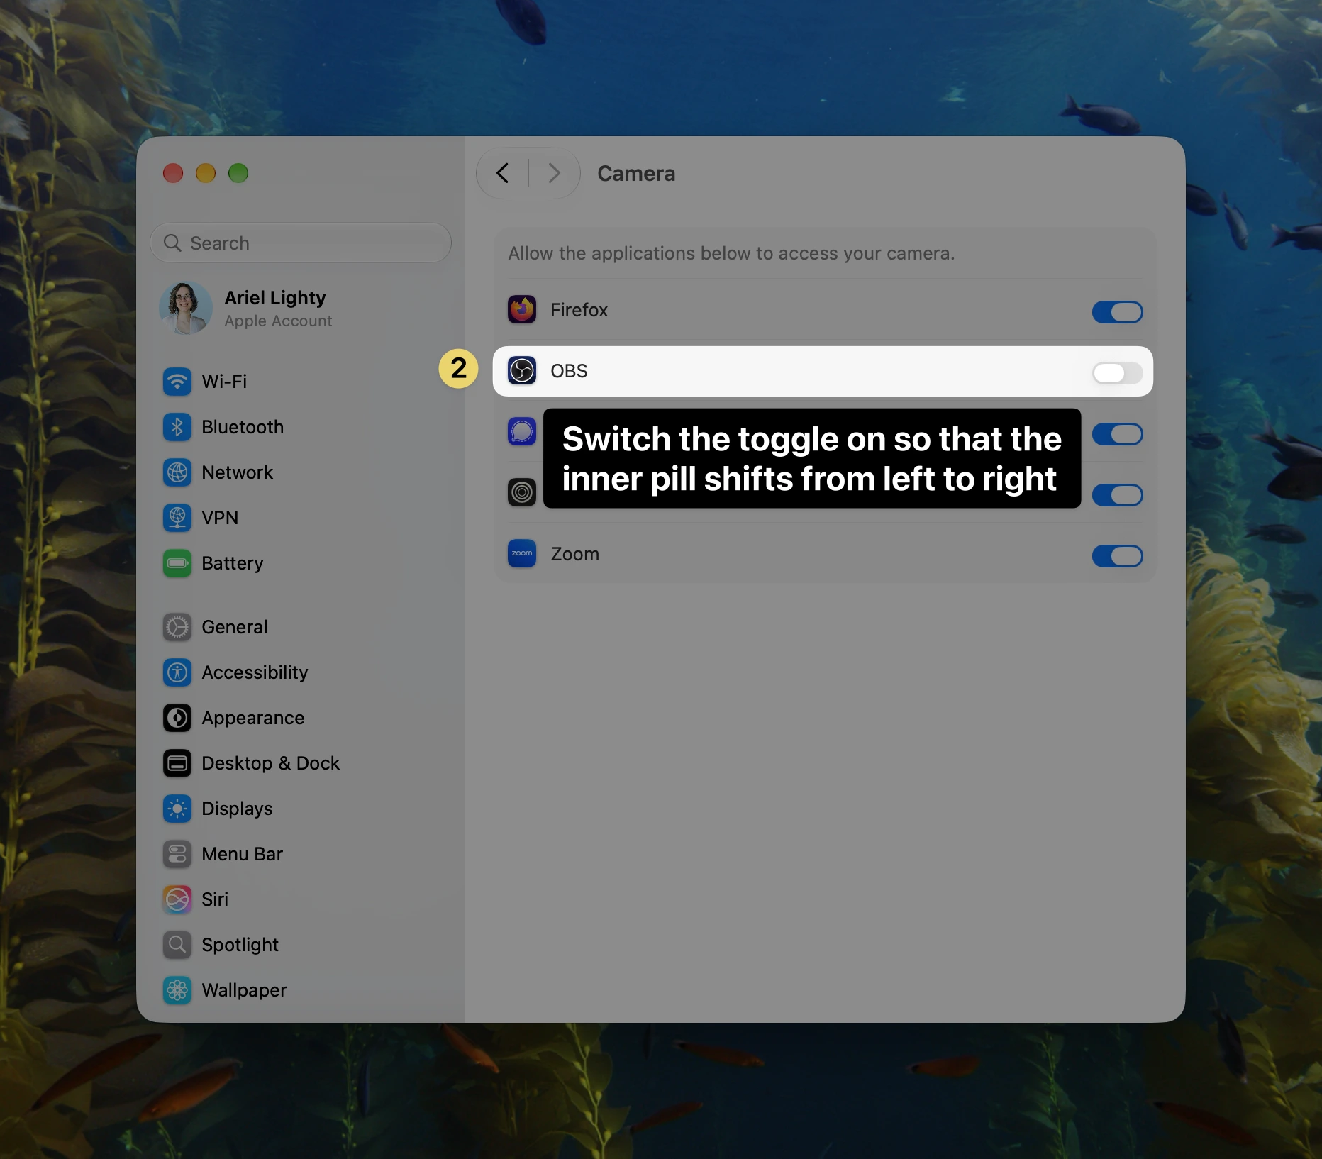The width and height of the screenshot is (1322, 1159).
Task: Click the Zoom app icon
Action: point(522,553)
